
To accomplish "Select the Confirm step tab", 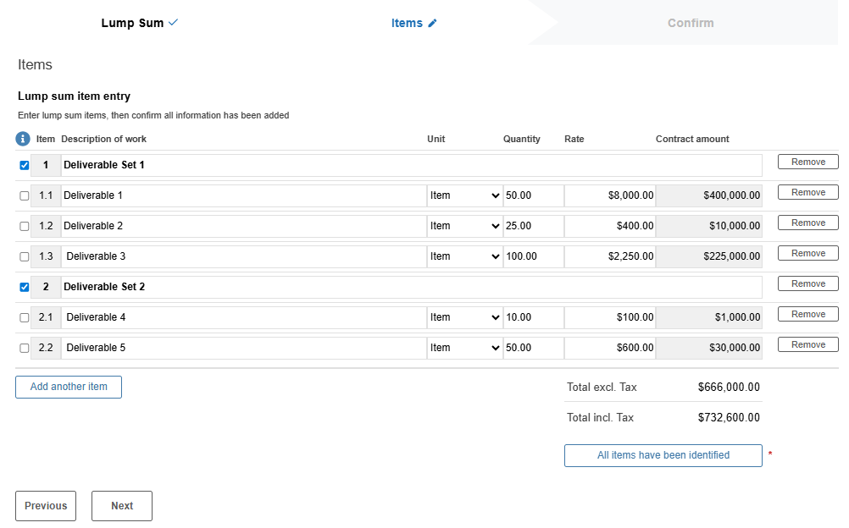I will 691,23.
